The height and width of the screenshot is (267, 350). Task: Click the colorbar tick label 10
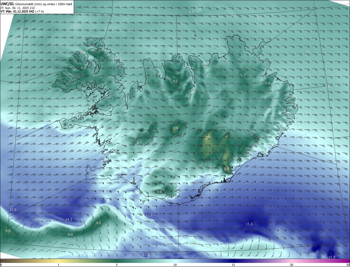click(175, 265)
